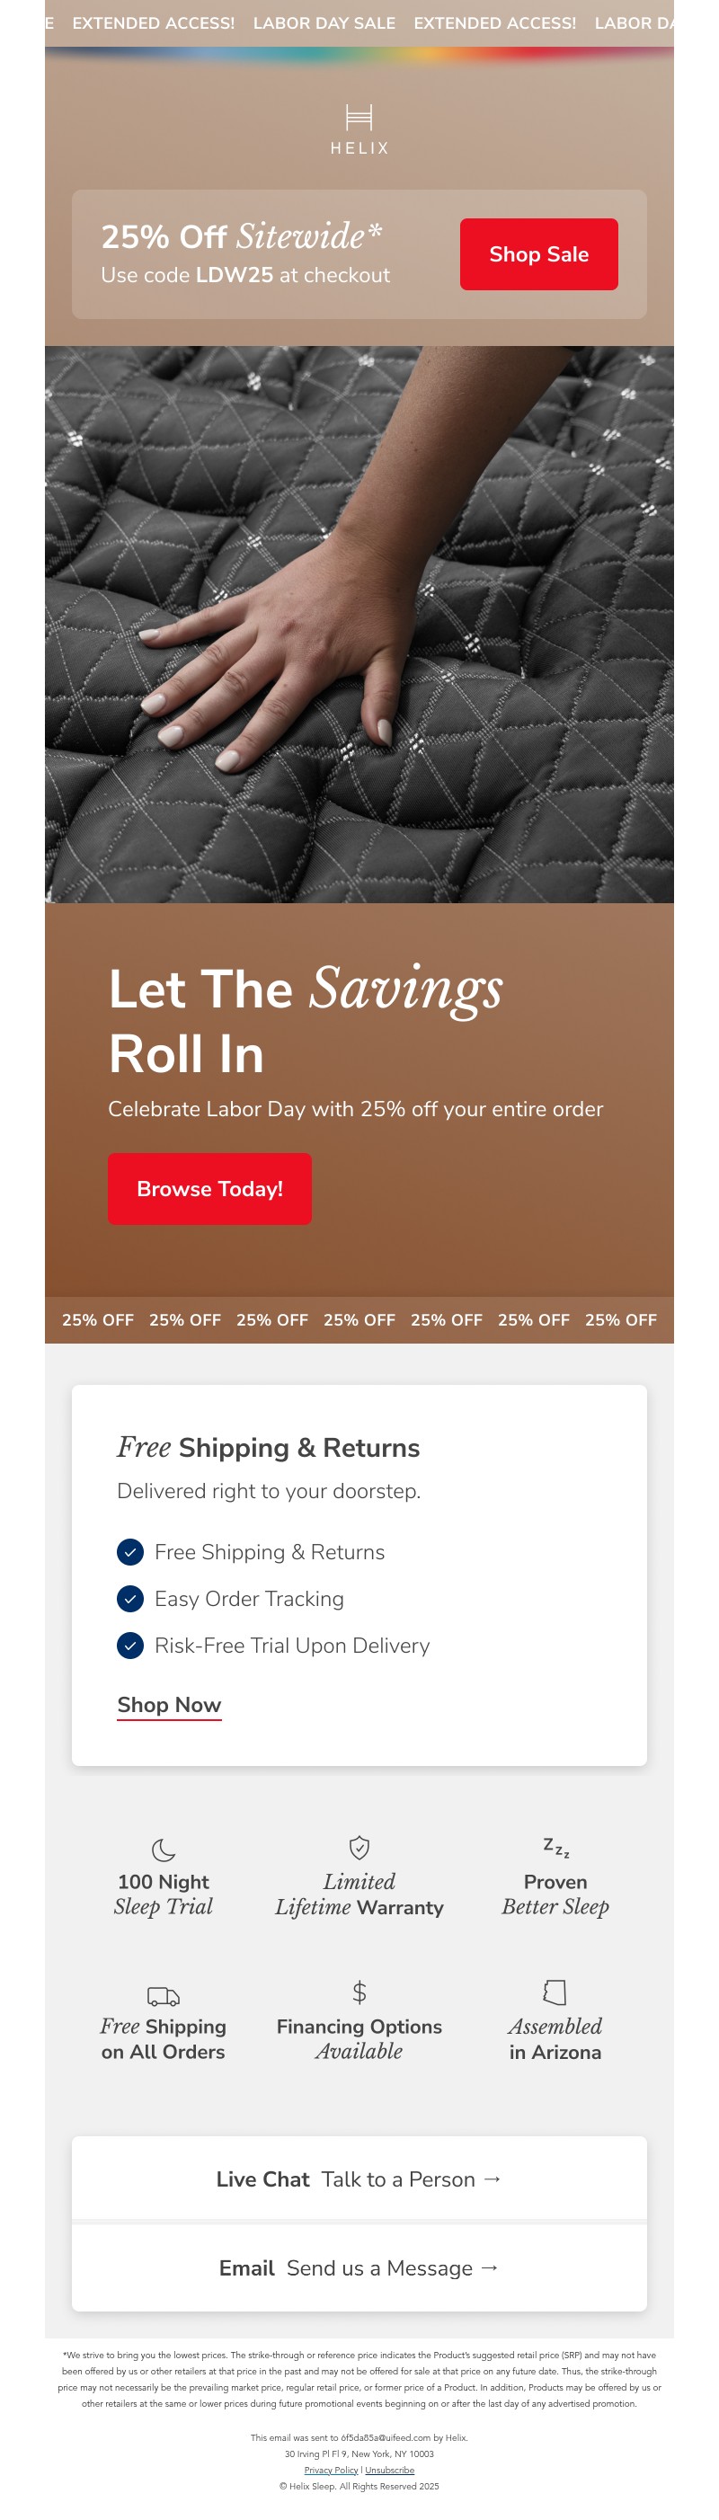The image size is (719, 2520).
Task: Click the Let The Savings Roll In headline
Action: pos(306,1020)
